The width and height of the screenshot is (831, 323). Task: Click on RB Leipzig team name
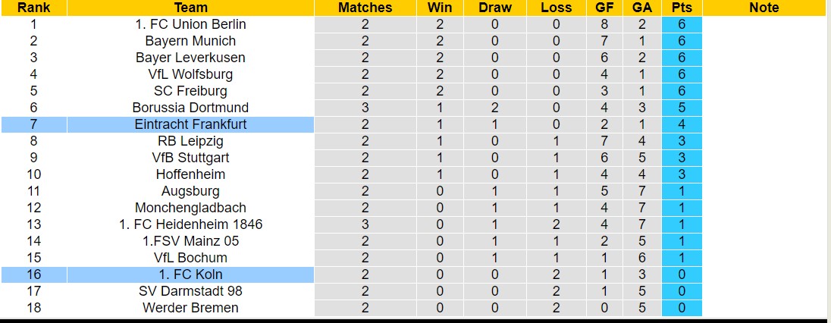[190, 141]
